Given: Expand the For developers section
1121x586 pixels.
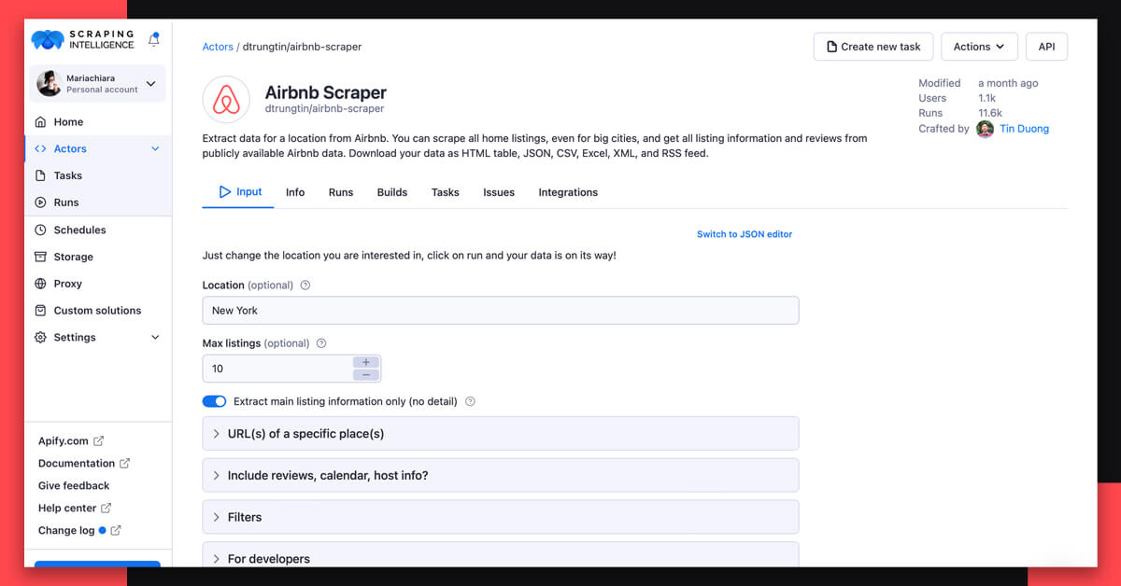Looking at the screenshot, I should pyautogui.click(x=500, y=556).
